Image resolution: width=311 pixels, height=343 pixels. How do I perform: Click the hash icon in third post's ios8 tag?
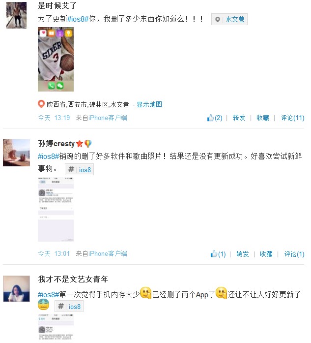[x=61, y=306]
